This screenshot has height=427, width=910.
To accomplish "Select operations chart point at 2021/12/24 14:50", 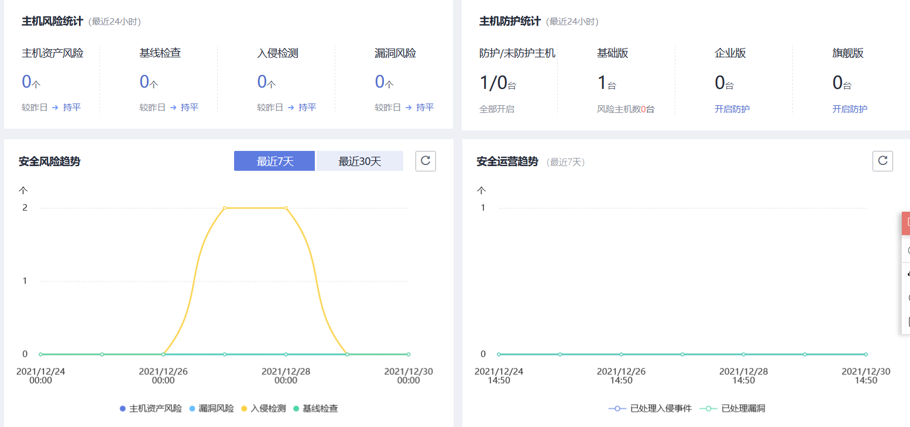I will tap(499, 354).
